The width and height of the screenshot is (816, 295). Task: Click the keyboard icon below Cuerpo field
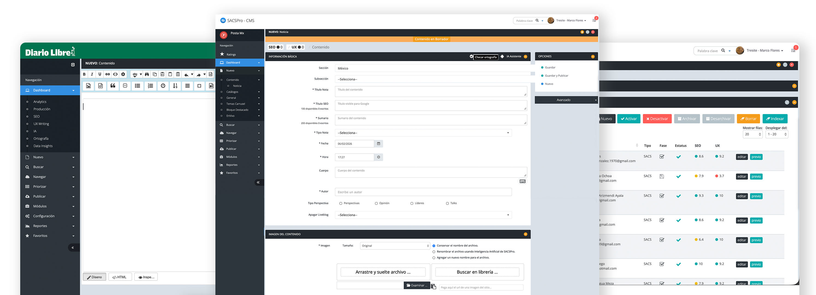pos(523,181)
